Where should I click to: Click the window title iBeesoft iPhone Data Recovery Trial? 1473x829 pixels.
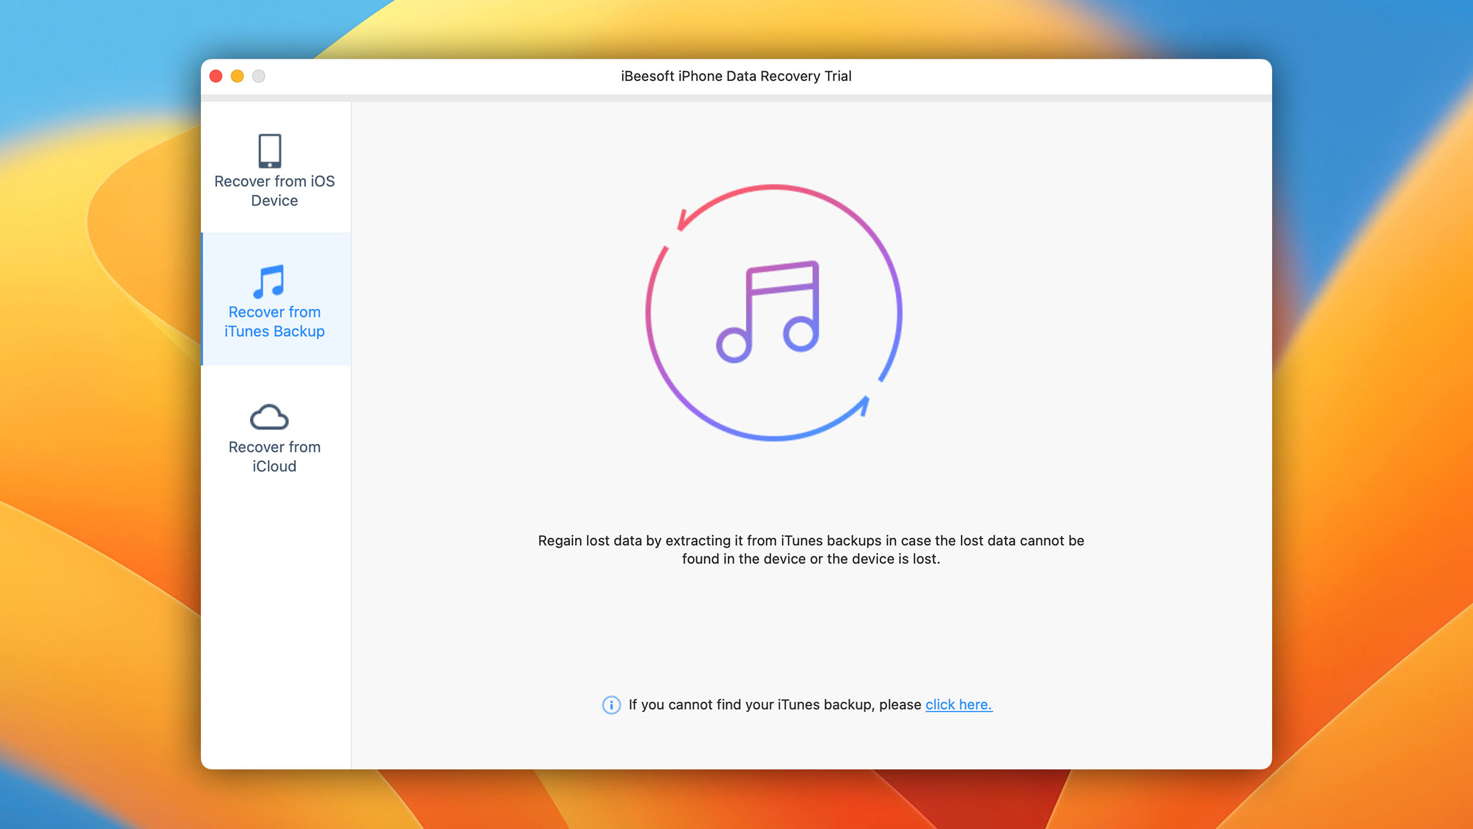[x=736, y=76]
